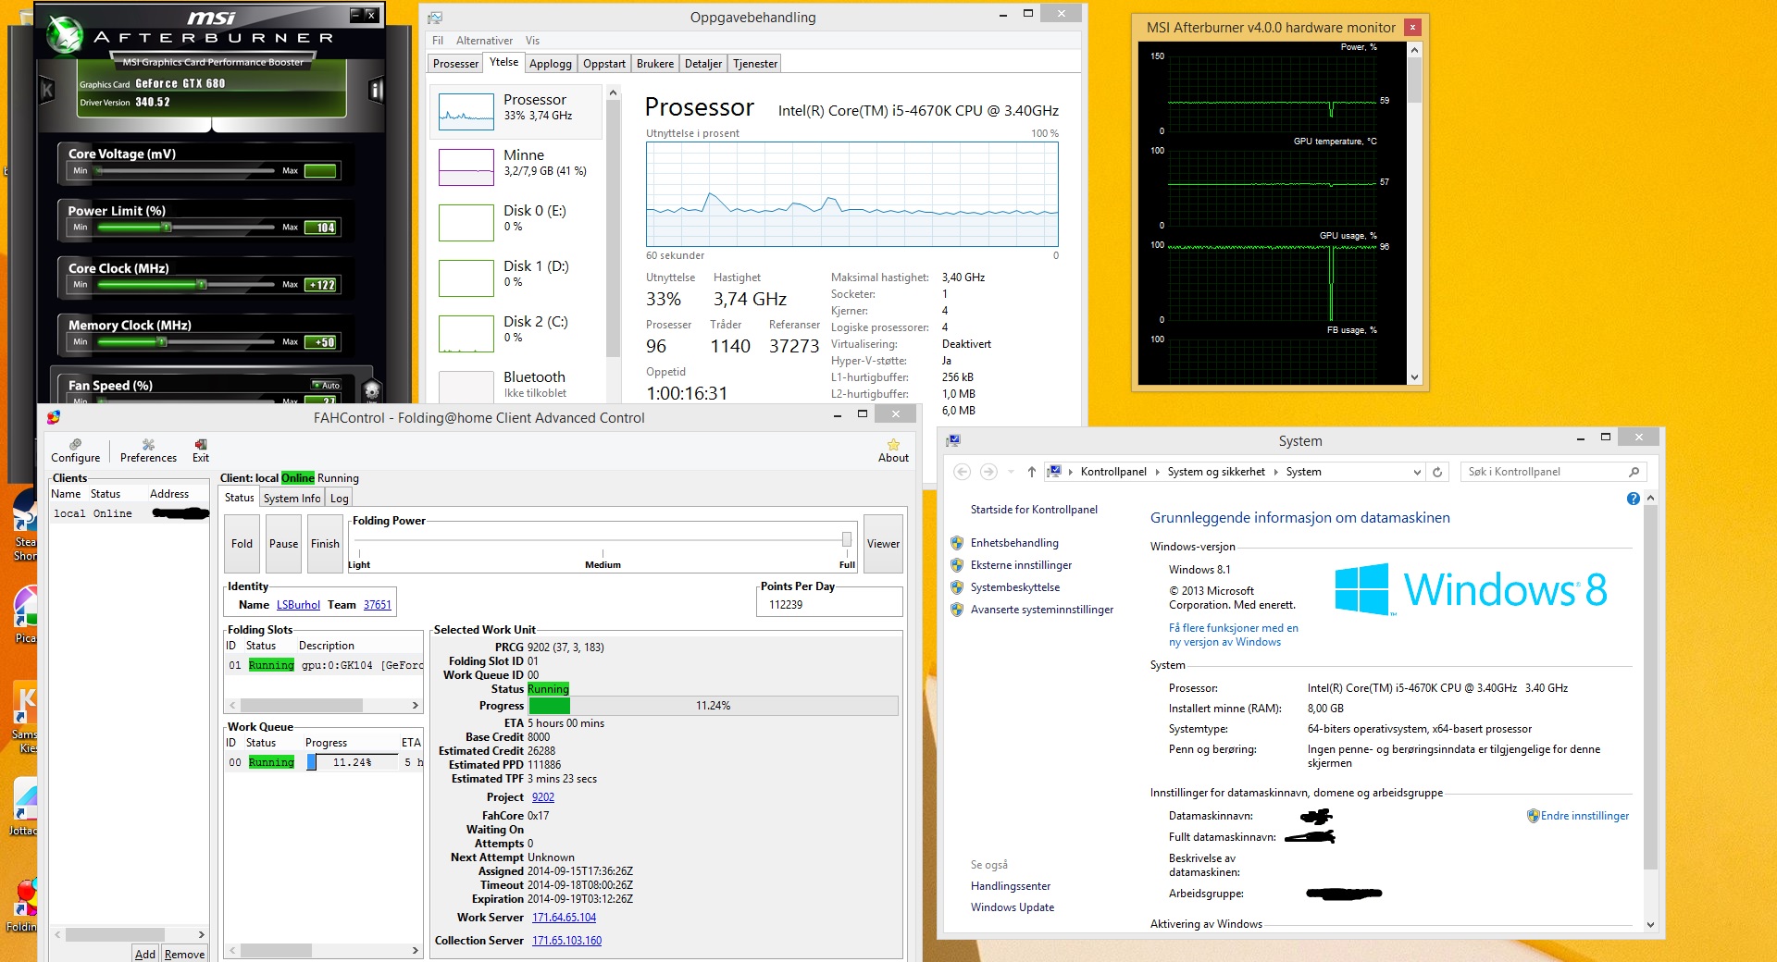Open the Viewer button
The image size is (1777, 962).
pyautogui.click(x=883, y=544)
